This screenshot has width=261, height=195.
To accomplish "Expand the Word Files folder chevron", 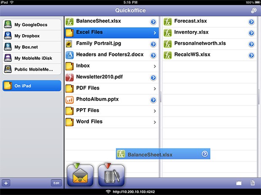I will pos(155,122).
